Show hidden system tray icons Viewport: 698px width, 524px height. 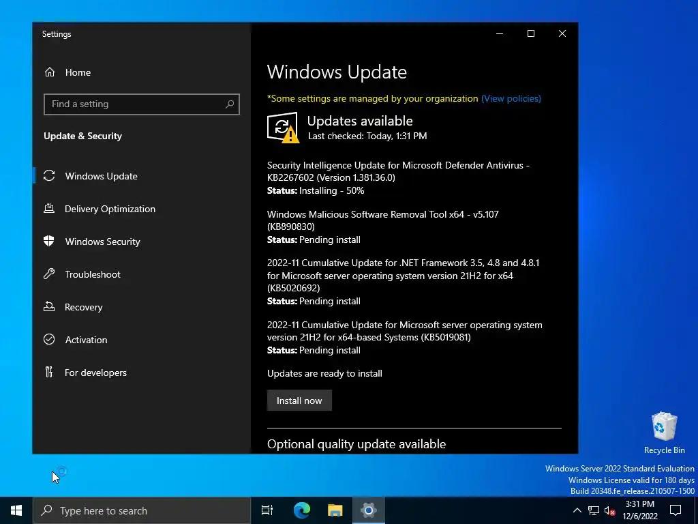tap(577, 510)
